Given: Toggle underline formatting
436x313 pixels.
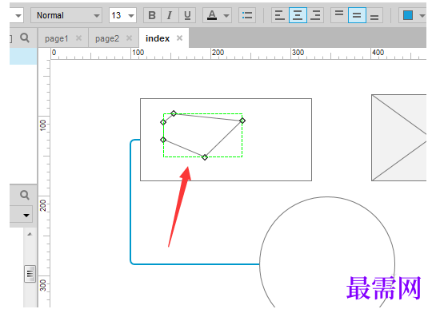Looking at the screenshot, I should click(187, 15).
